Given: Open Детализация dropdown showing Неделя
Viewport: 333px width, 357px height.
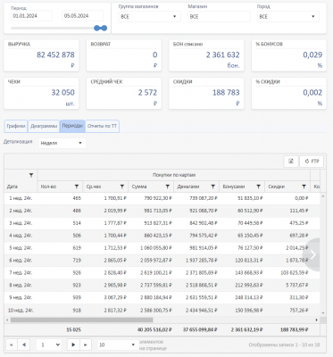Looking at the screenshot, I should [62, 143].
